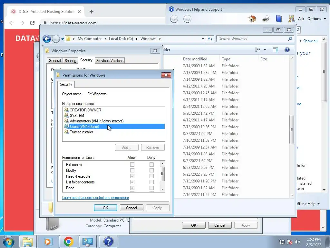Check Read & execute Deny checkbox
Screen dimensions: 330x248
tap(151, 176)
